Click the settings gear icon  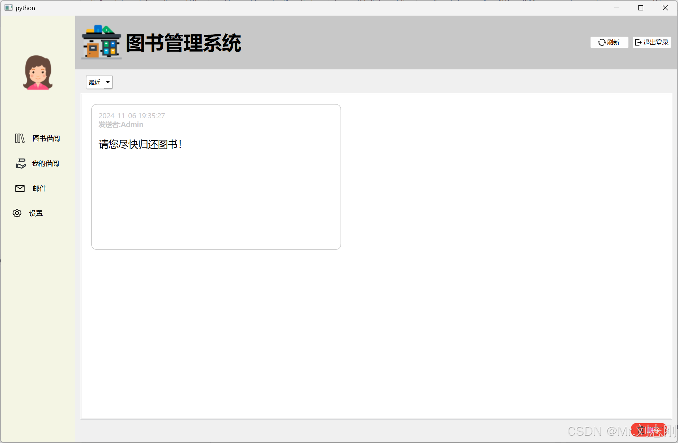17,213
